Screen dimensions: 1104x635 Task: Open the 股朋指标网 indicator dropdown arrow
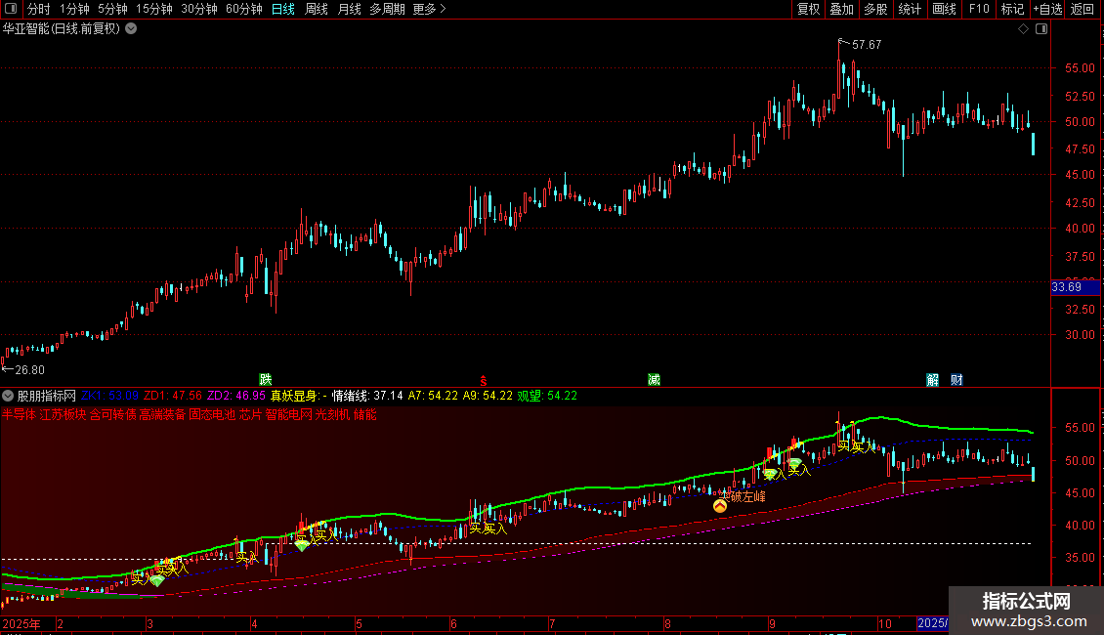click(8, 396)
